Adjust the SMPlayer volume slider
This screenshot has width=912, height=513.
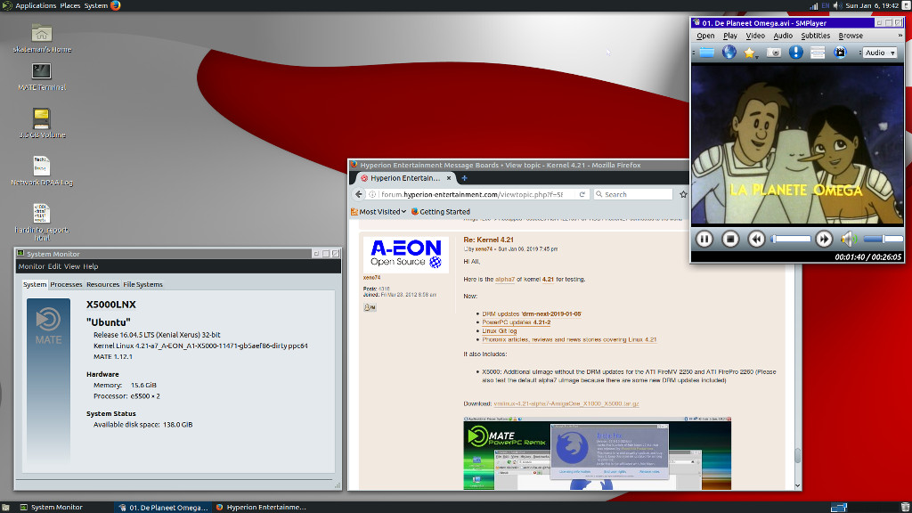pos(883,239)
